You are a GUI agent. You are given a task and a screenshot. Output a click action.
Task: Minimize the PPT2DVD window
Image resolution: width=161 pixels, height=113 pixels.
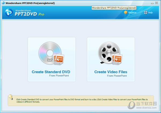152,3
